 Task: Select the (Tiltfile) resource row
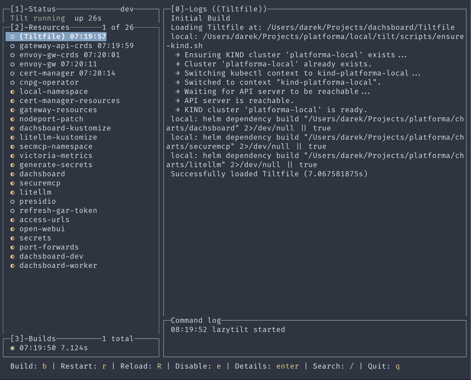(x=56, y=37)
